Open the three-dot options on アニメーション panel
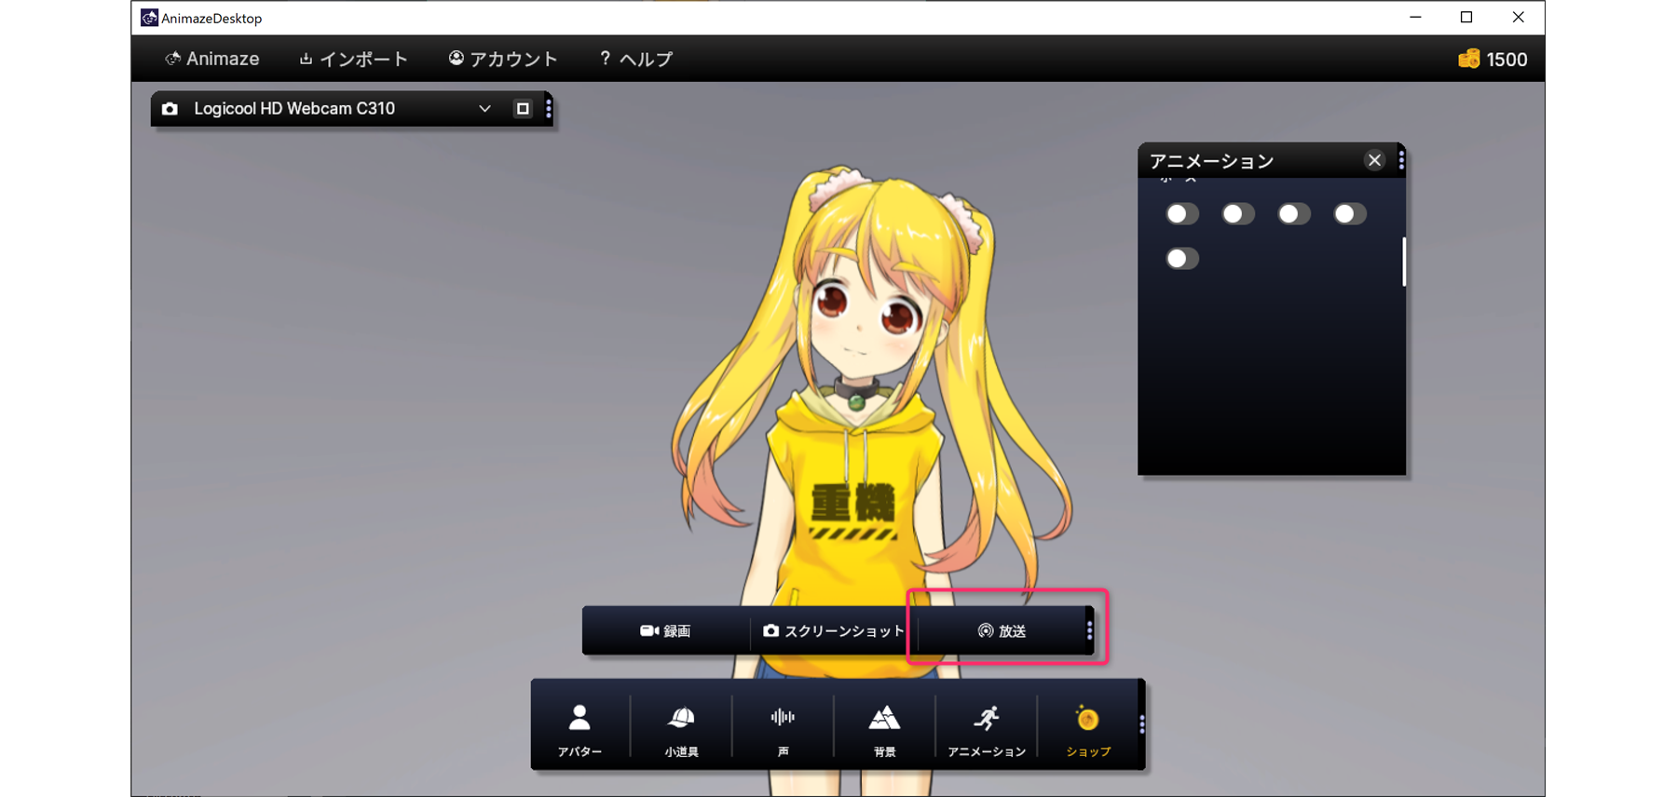The width and height of the screenshot is (1677, 797). coord(1400,161)
